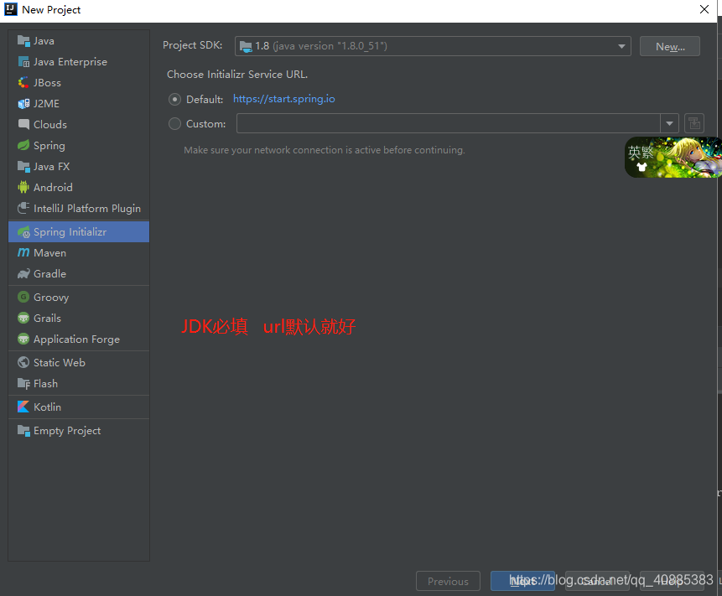
Task: Click the Spring leaf icon
Action: (x=23, y=145)
